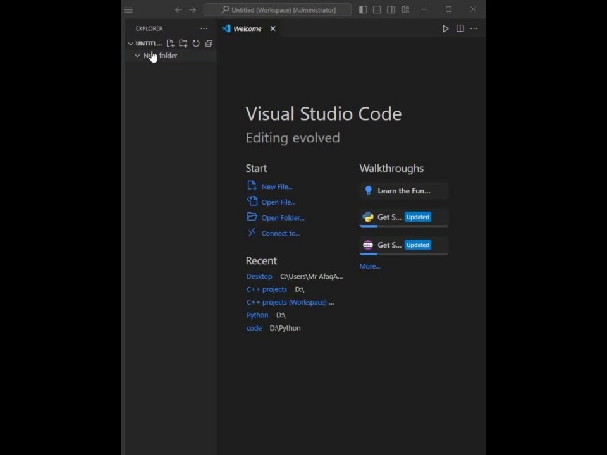Click the Open File icon
Viewport: 607px width, 455px height.
click(252, 201)
